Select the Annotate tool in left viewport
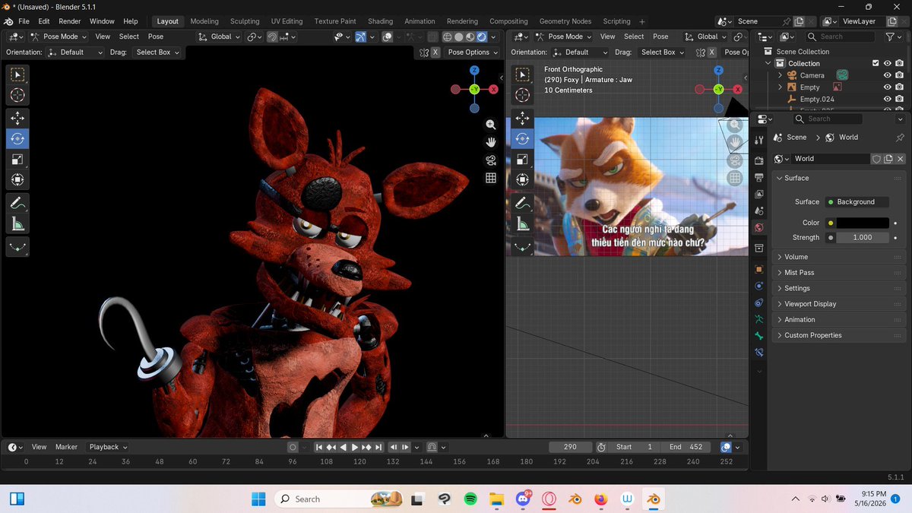Image resolution: width=912 pixels, height=513 pixels. point(17,203)
